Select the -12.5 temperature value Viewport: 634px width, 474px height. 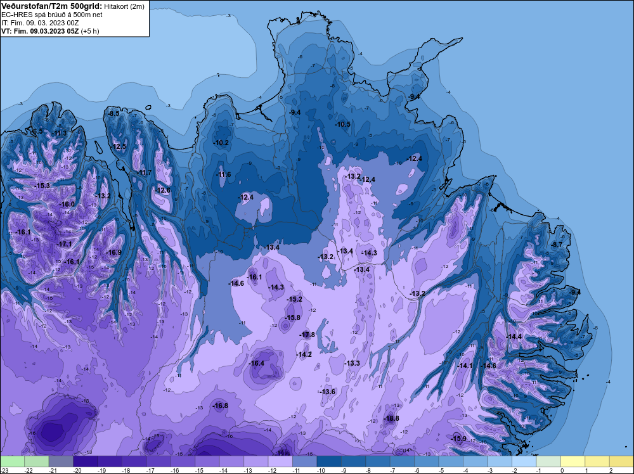(119, 146)
